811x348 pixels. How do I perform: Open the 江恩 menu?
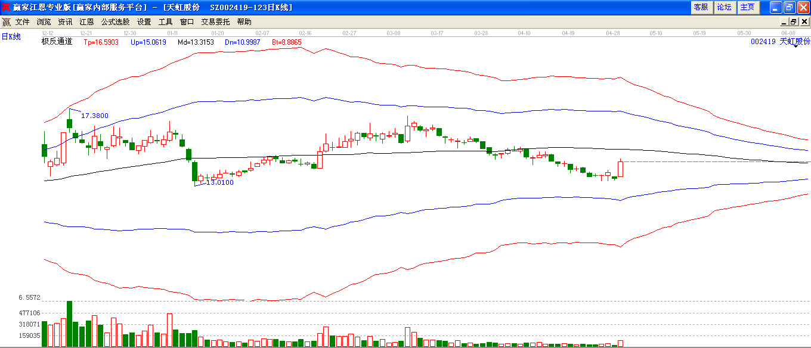pyautogui.click(x=86, y=22)
